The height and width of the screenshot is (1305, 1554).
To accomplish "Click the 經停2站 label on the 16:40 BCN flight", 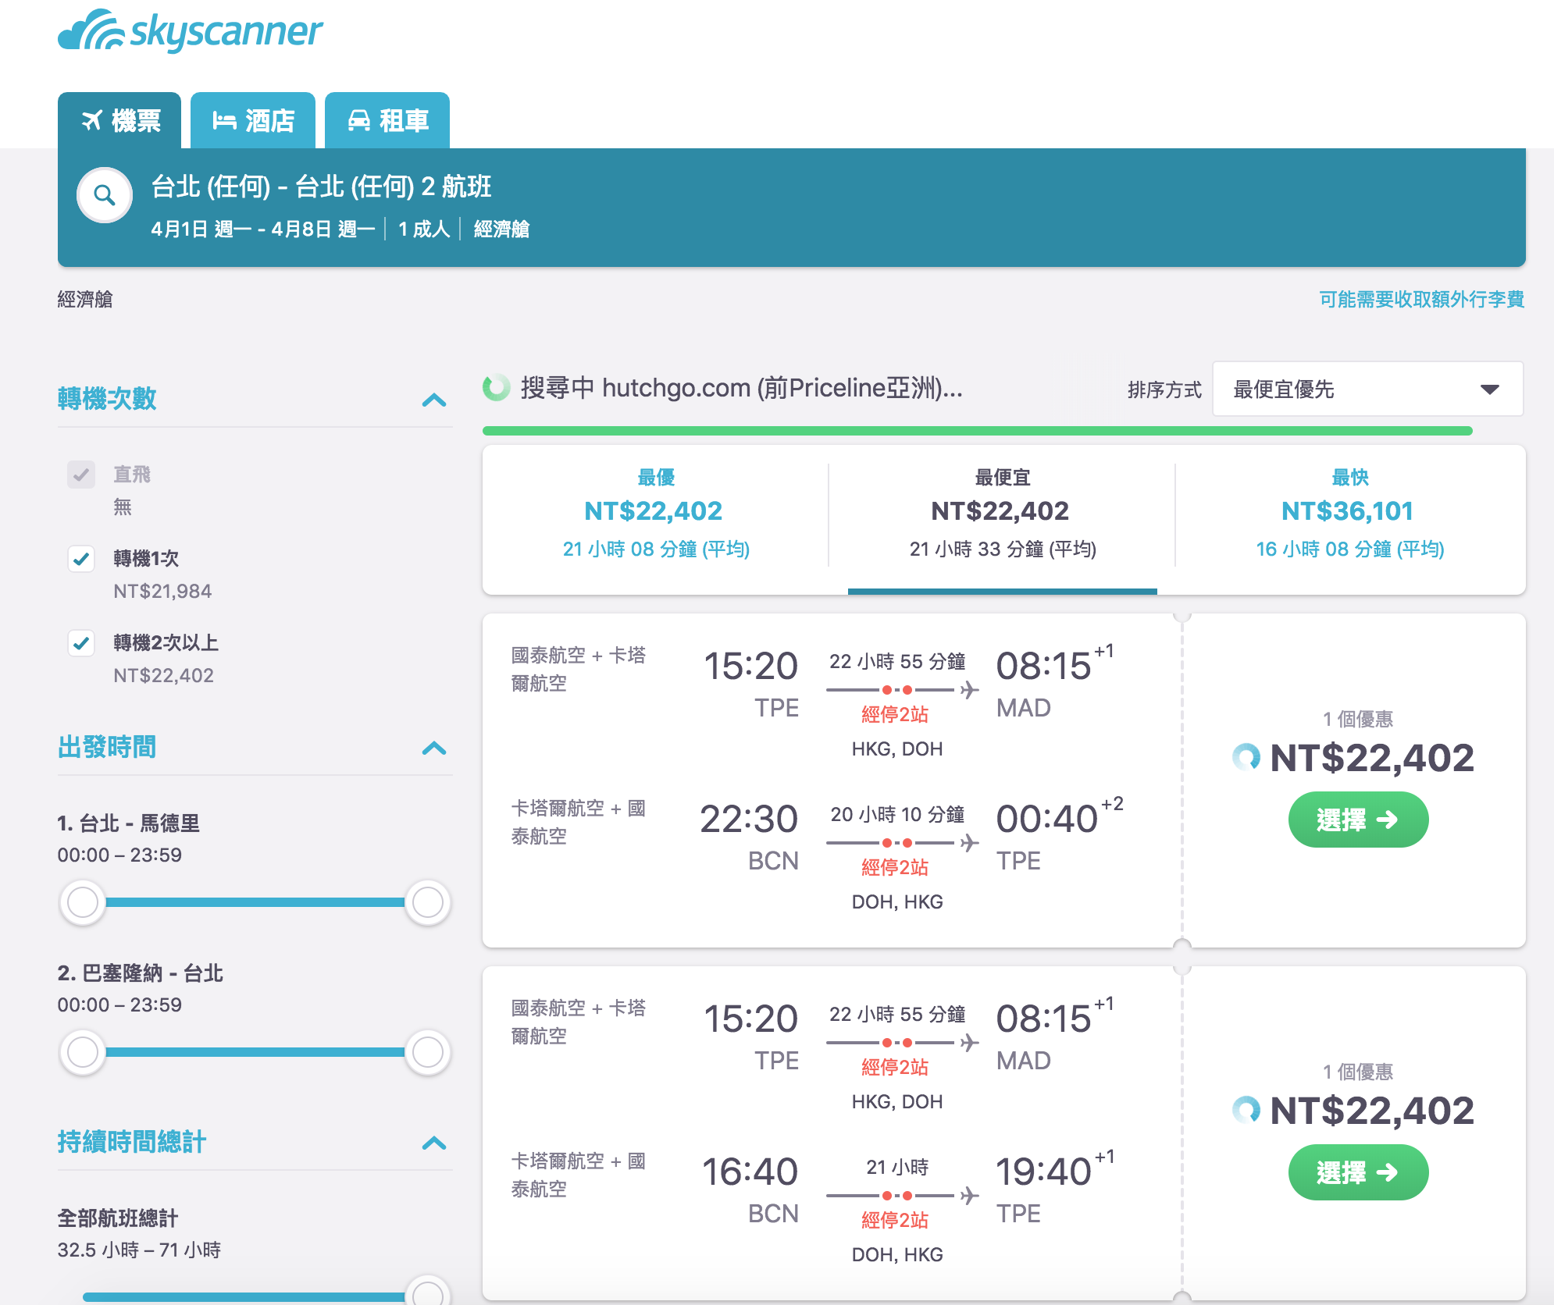I will point(895,1221).
